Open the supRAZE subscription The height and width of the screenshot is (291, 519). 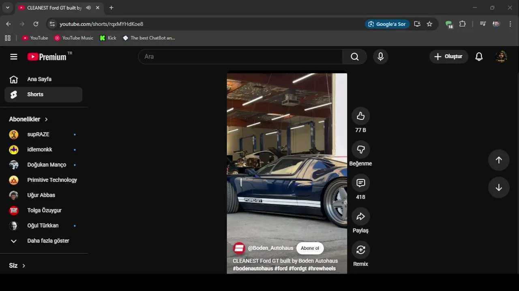(x=44, y=135)
